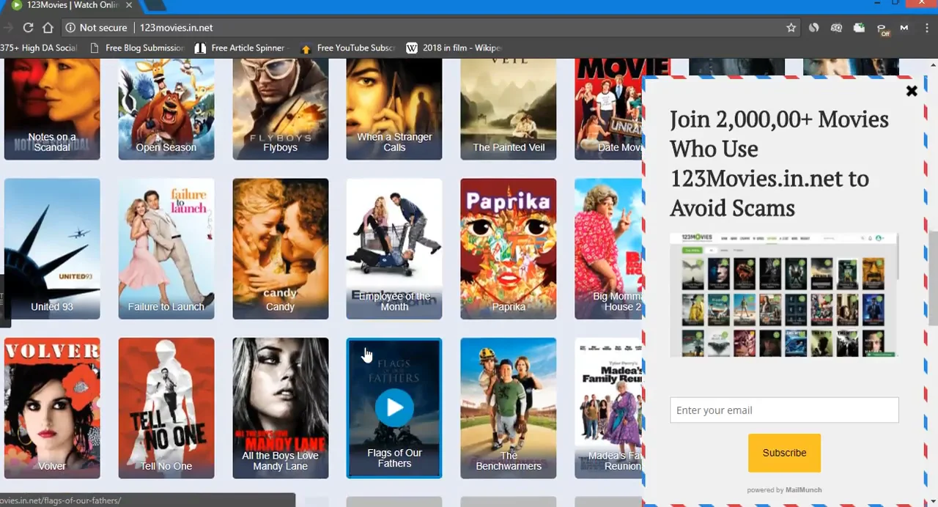Bookmark this page with the star icon
The width and height of the screenshot is (938, 507).
(791, 28)
